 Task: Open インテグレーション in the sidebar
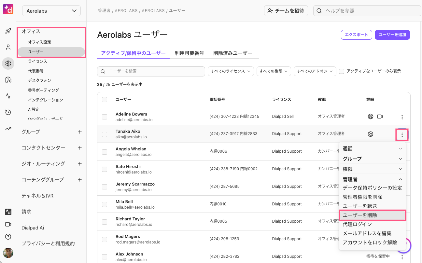click(46, 100)
